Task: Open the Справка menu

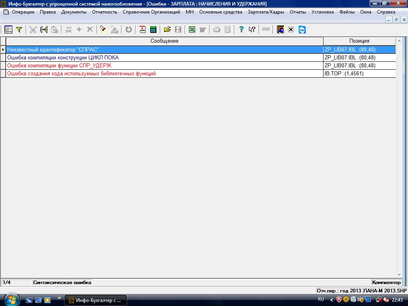Action: 386,12
